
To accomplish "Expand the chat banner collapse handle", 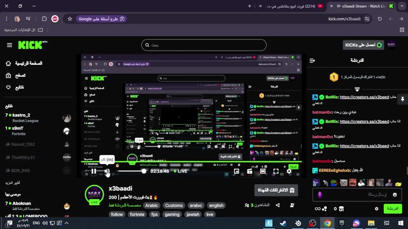I will pos(357,89).
